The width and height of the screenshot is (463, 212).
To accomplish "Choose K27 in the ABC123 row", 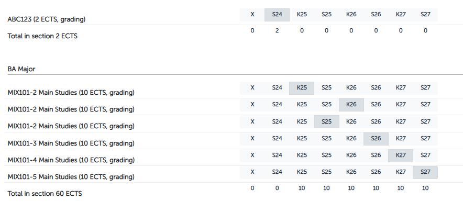I will pyautogui.click(x=401, y=15).
